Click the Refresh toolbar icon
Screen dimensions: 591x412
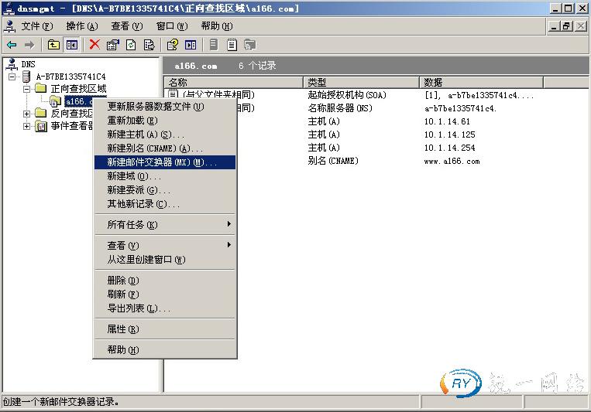(x=131, y=45)
